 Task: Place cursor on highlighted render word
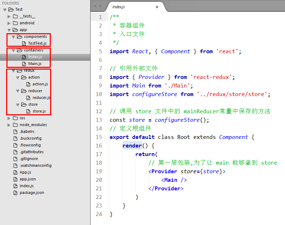(132, 146)
